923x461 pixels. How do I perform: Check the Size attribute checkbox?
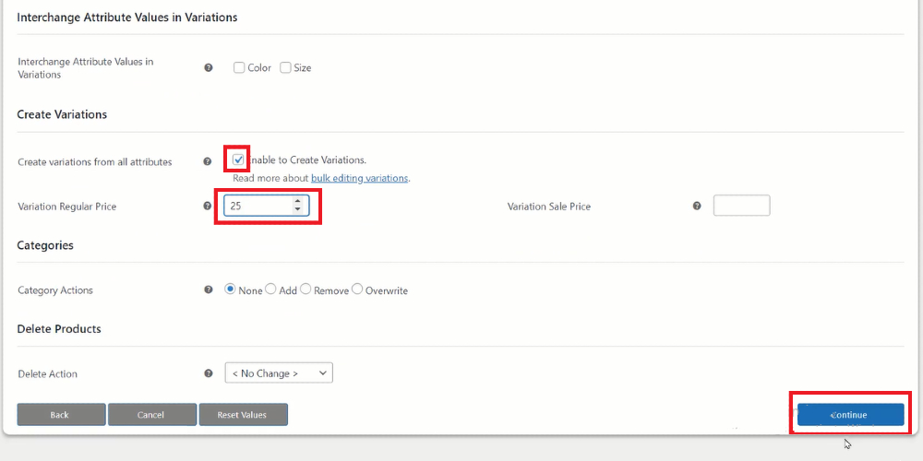point(285,67)
